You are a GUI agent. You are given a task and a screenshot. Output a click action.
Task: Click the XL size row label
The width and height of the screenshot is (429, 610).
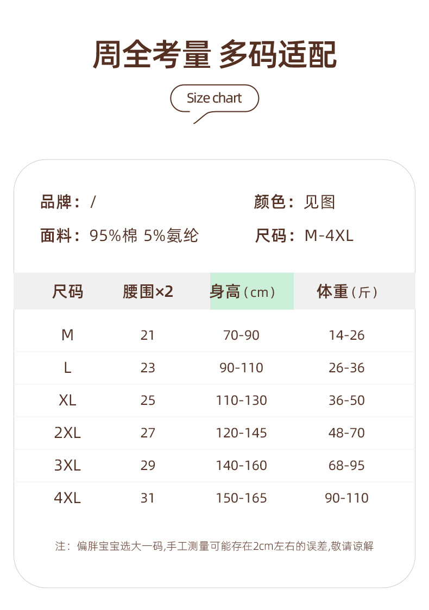tap(67, 401)
